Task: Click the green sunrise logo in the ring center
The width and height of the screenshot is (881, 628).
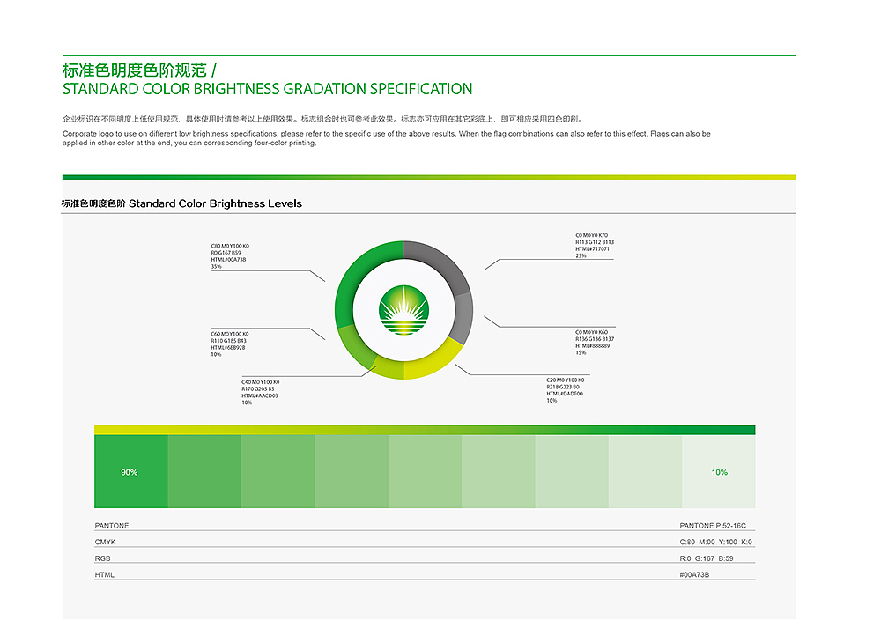Action: [x=404, y=310]
